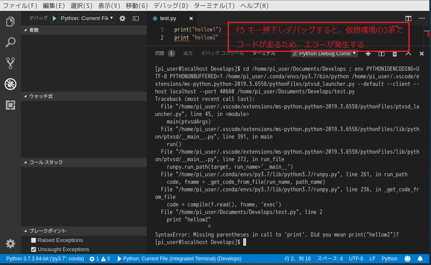This screenshot has height=265, width=431.
Task: Open the デバッグ(D) menu
Action: 171,5
